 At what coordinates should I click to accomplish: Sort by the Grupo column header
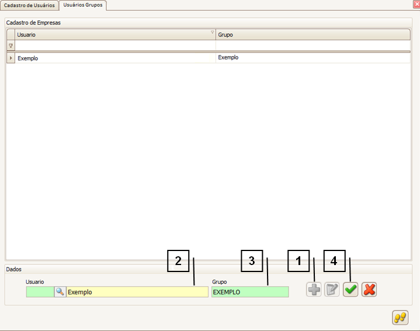click(x=310, y=35)
